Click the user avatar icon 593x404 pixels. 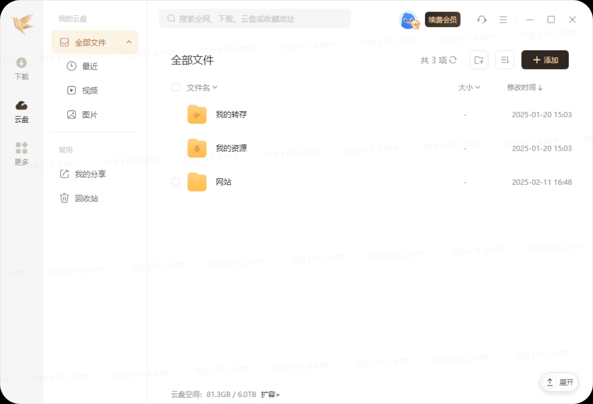pos(409,18)
